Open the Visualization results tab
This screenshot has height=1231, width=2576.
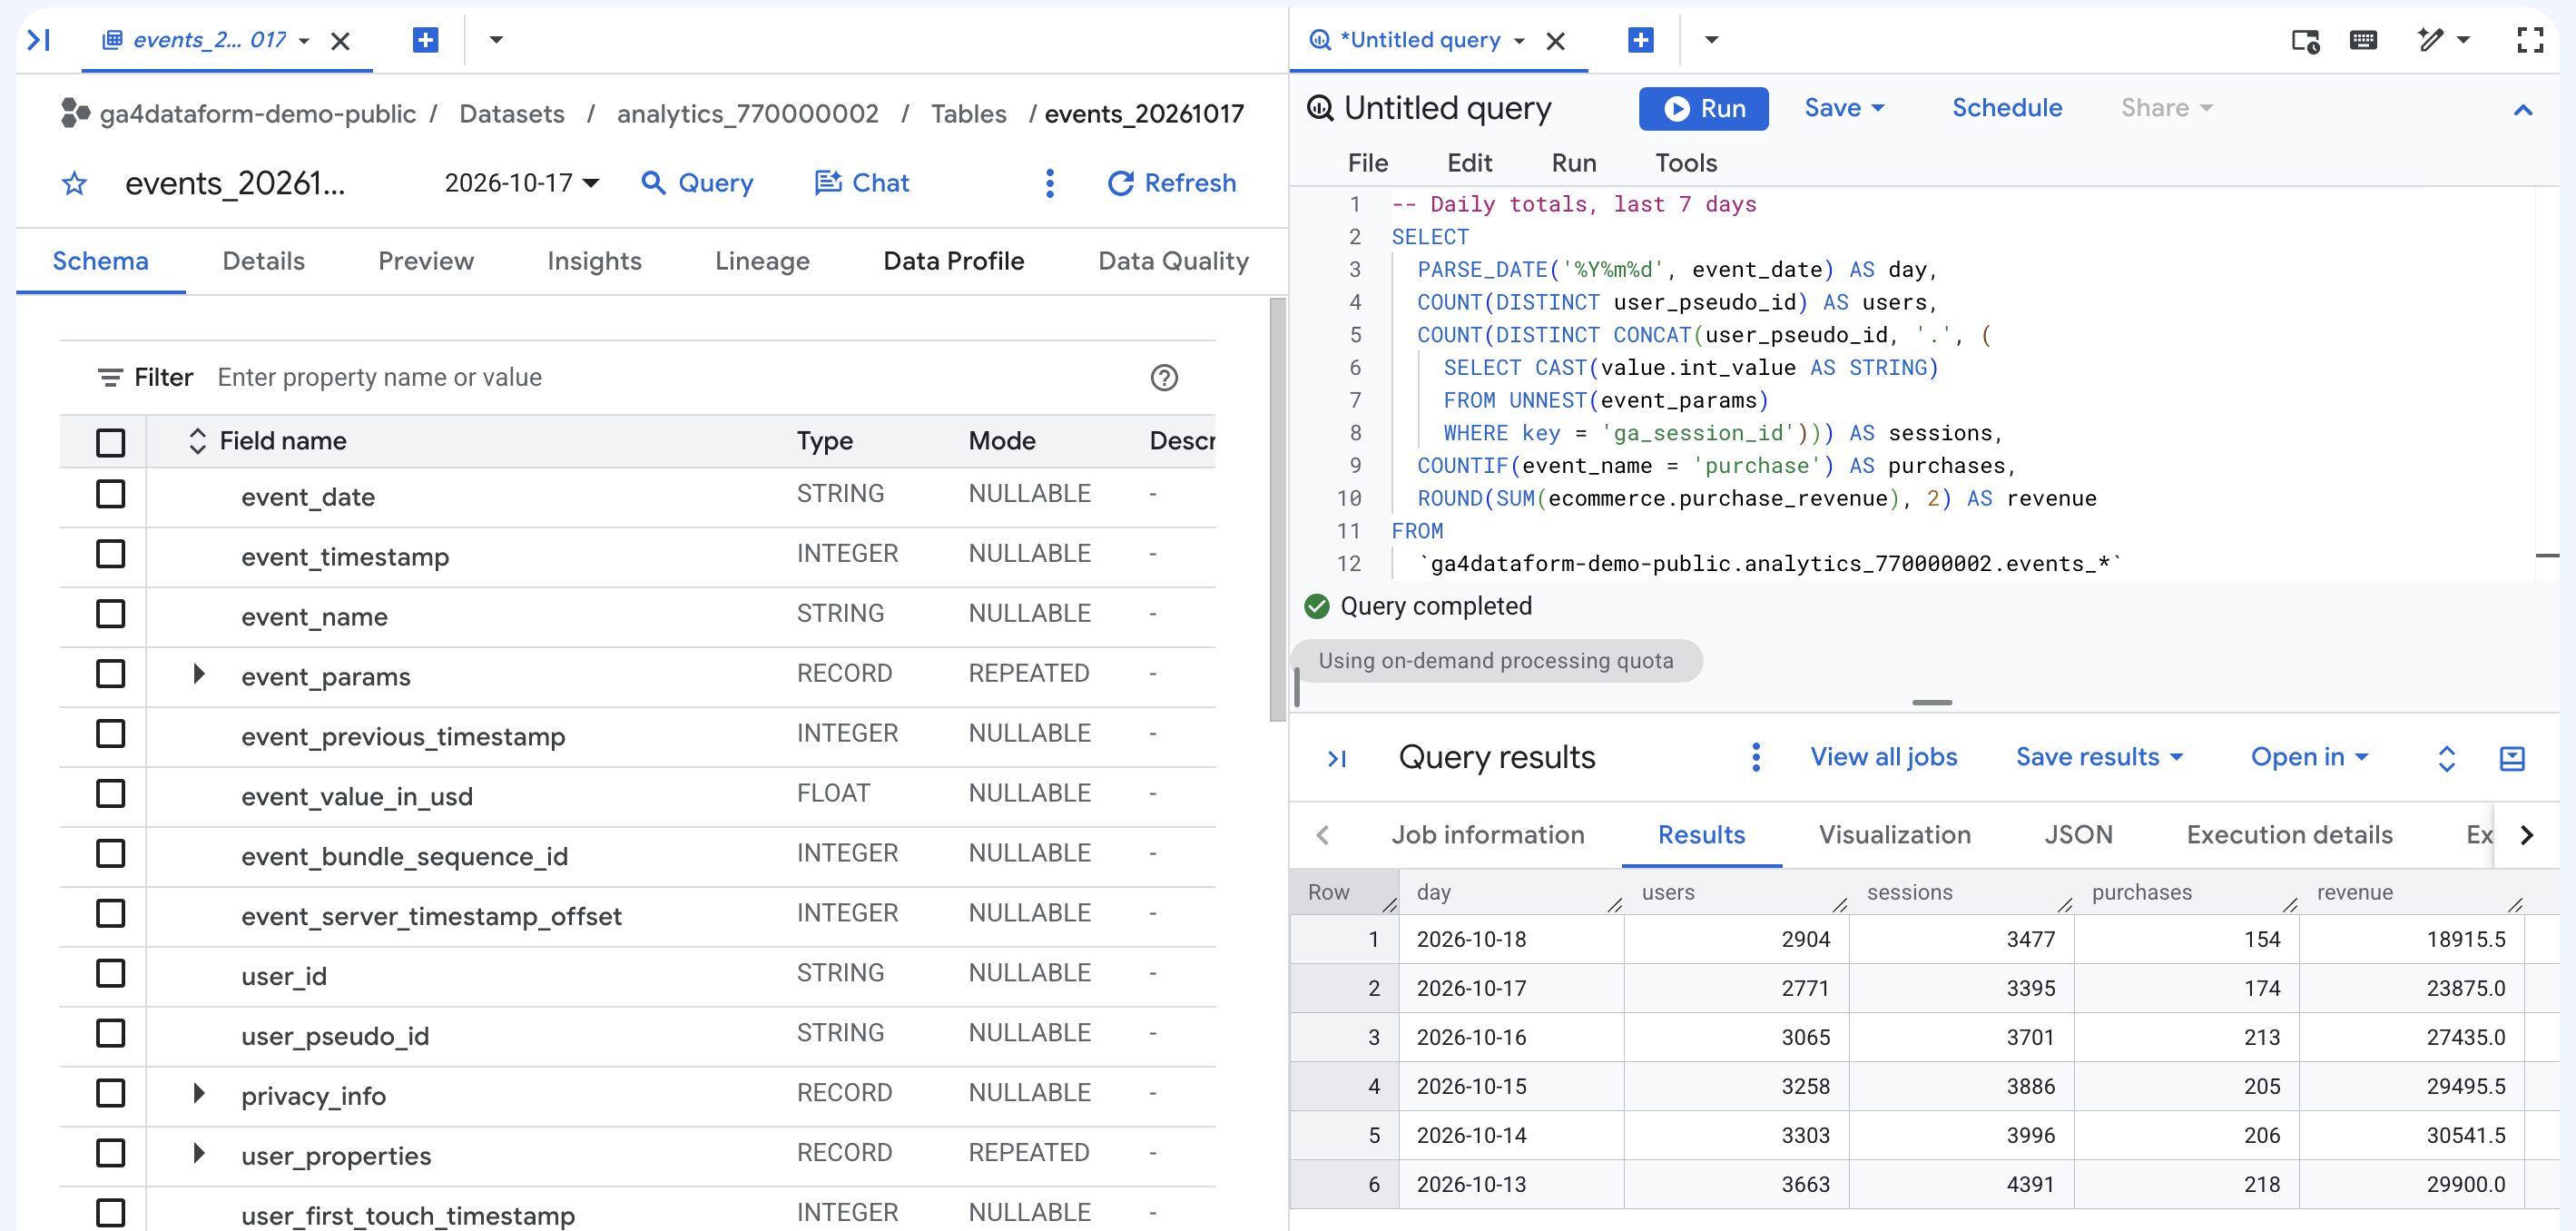click(x=1894, y=835)
